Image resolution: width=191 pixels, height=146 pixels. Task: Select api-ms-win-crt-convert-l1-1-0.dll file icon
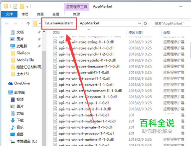click(55, 84)
